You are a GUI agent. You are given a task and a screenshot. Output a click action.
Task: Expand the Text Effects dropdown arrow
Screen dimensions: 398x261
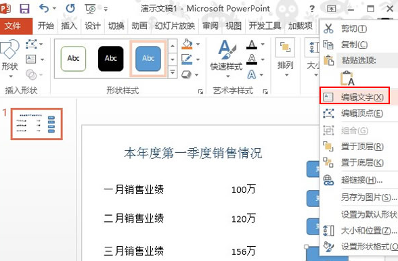(261, 75)
